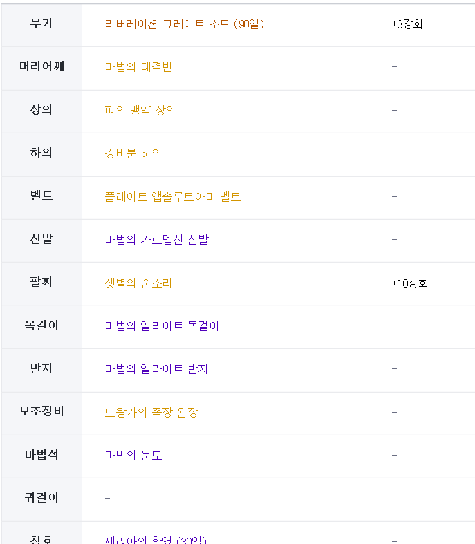
Task: Click the 샛별의 숨소리 bracelet link
Action: (138, 283)
